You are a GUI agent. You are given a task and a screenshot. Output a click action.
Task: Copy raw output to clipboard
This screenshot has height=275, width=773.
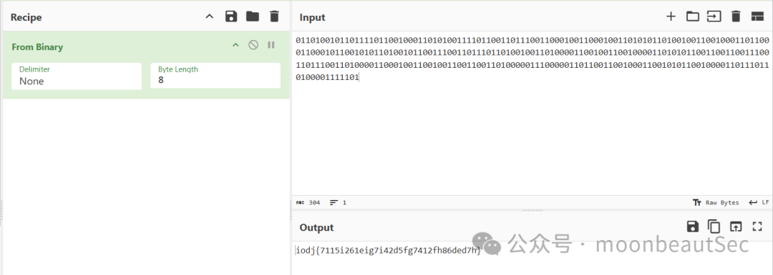[714, 226]
